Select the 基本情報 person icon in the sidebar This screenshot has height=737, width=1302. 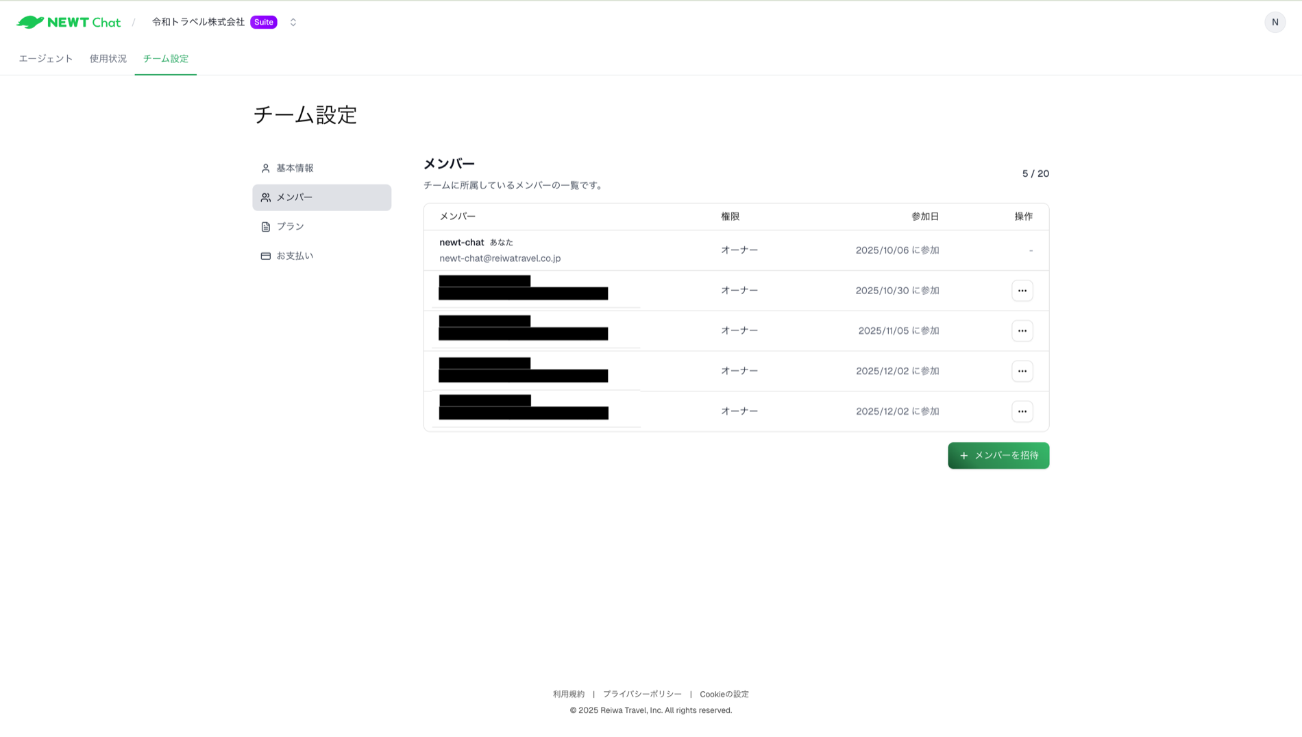pos(265,167)
